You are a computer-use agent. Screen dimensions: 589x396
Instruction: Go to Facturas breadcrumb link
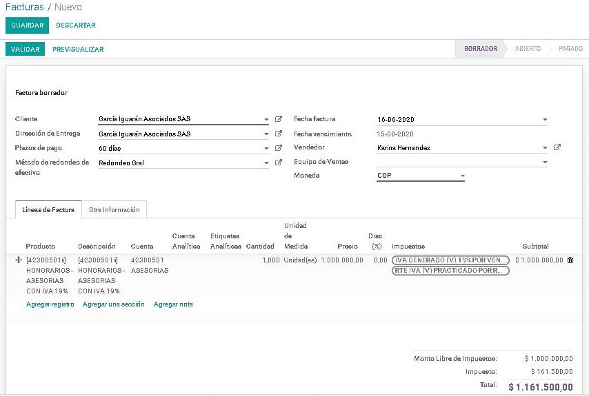pyautogui.click(x=25, y=7)
